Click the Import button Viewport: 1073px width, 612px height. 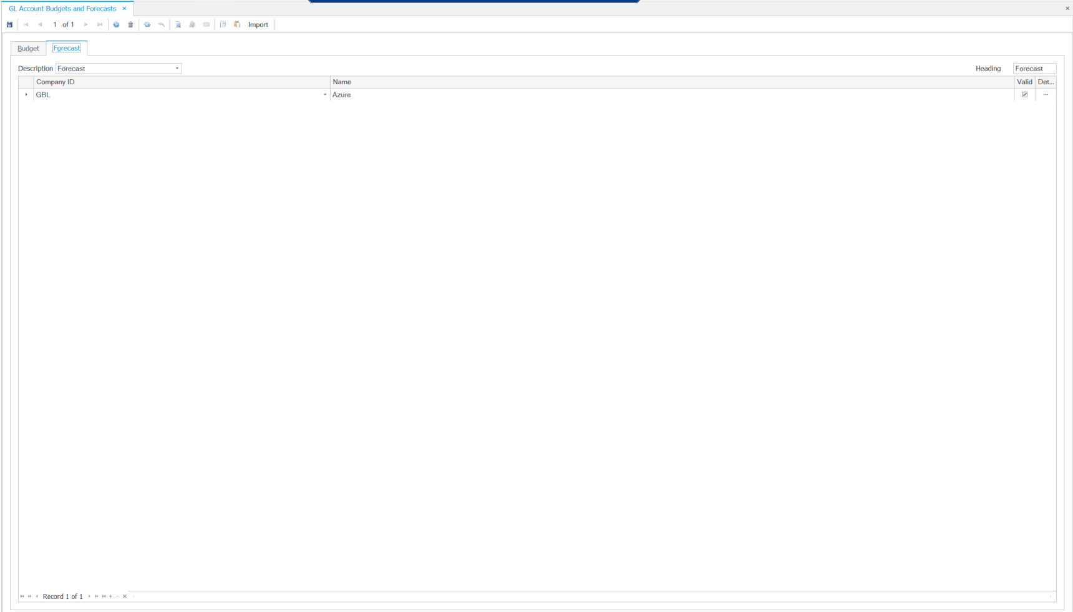click(258, 25)
